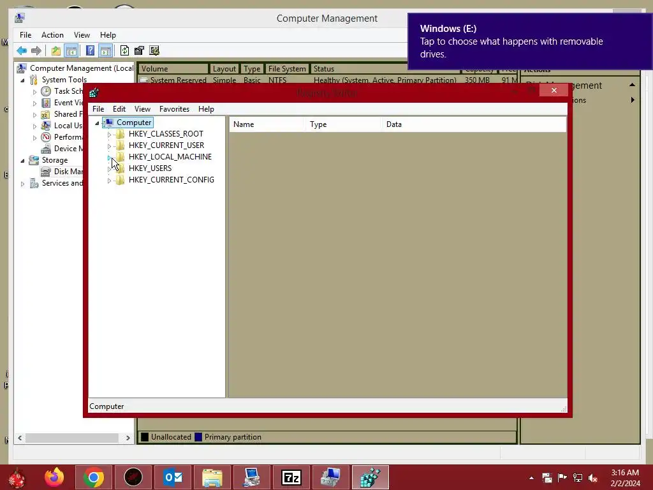Click right arrow of console tree scrollbar

pos(128,438)
